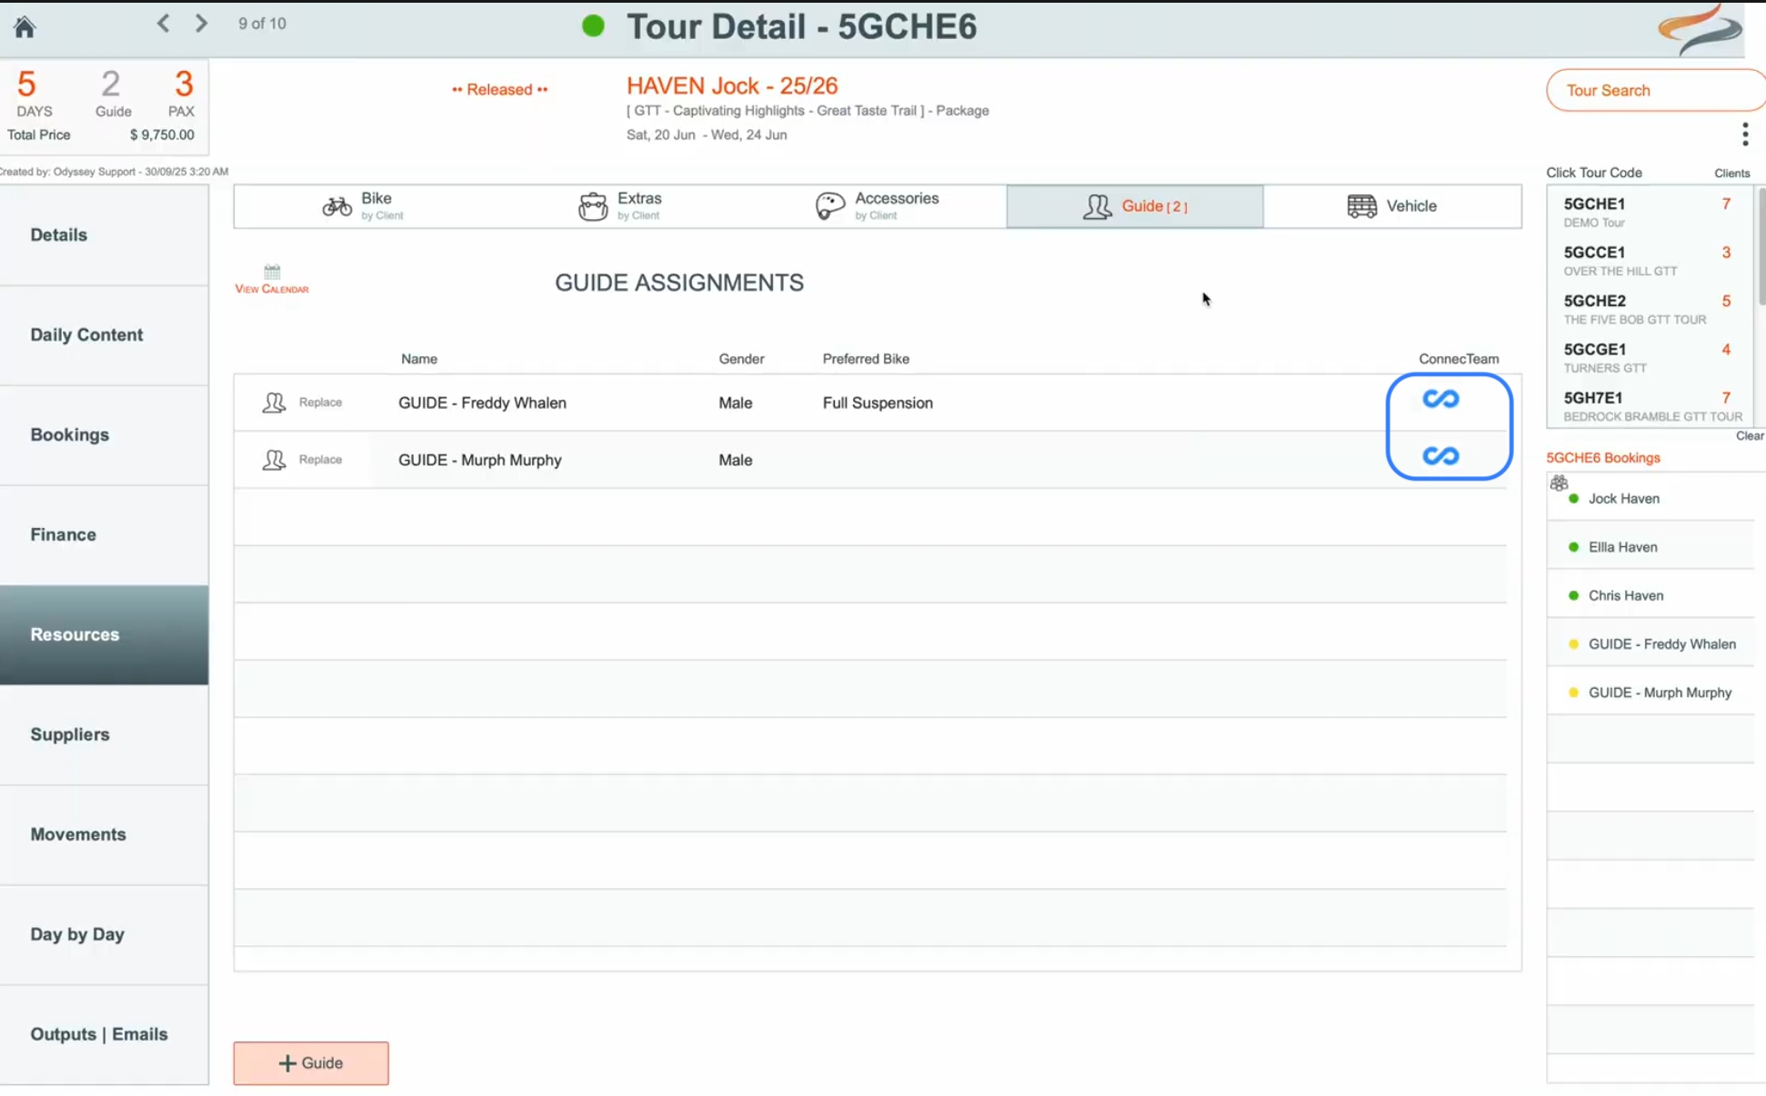
Task: Click the add Guide button
Action: [311, 1062]
